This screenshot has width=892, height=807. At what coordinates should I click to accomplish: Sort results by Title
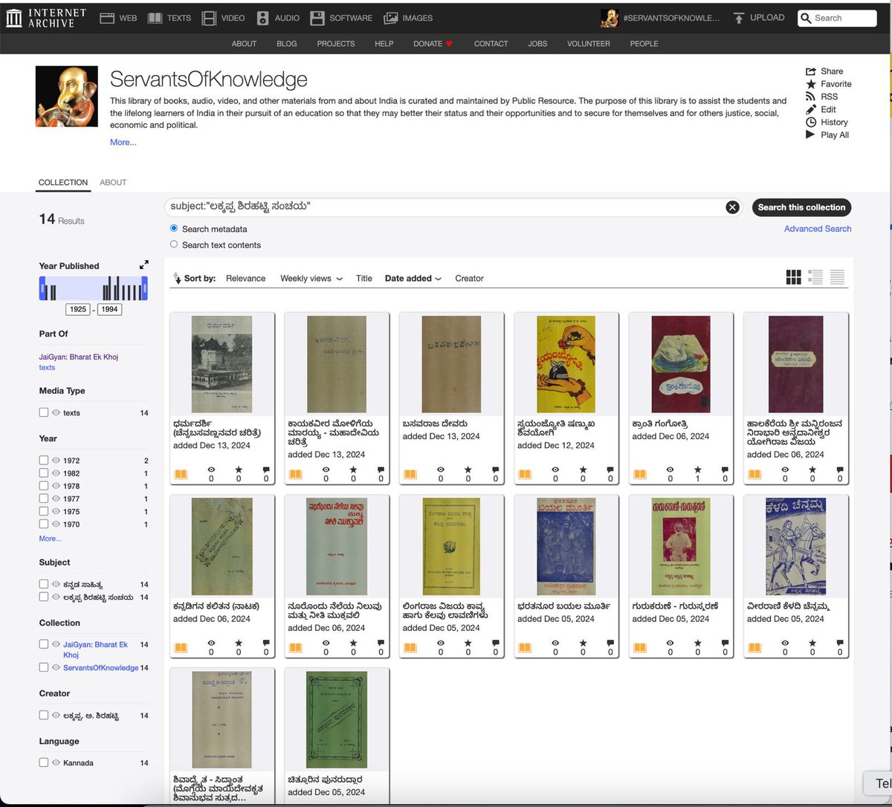click(x=364, y=278)
